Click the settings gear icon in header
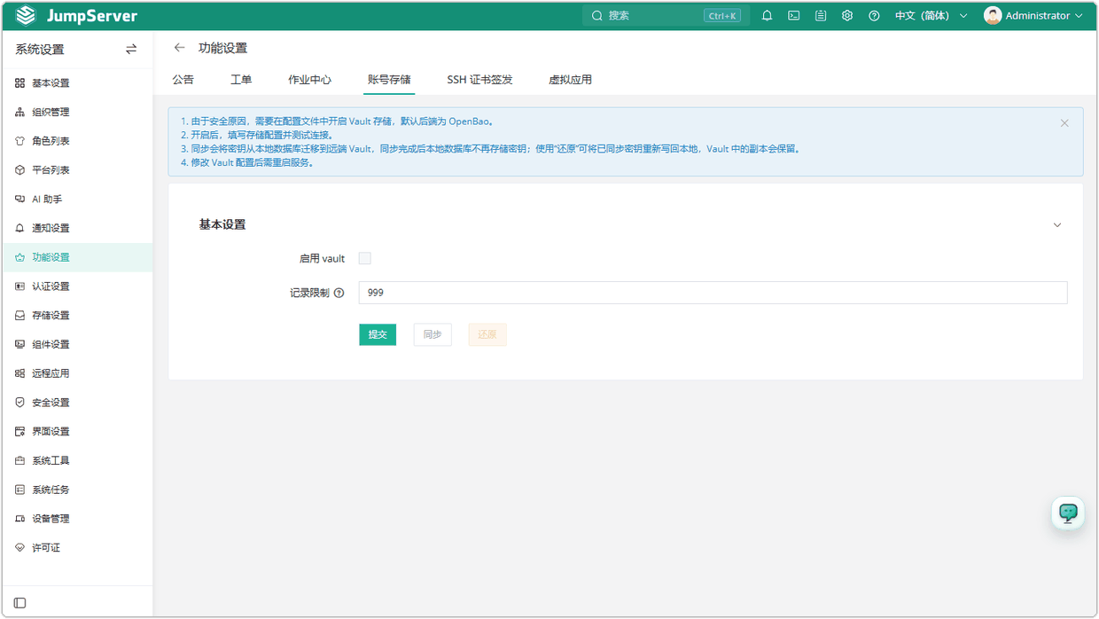Image resolution: width=1099 pixels, height=619 pixels. (x=847, y=16)
